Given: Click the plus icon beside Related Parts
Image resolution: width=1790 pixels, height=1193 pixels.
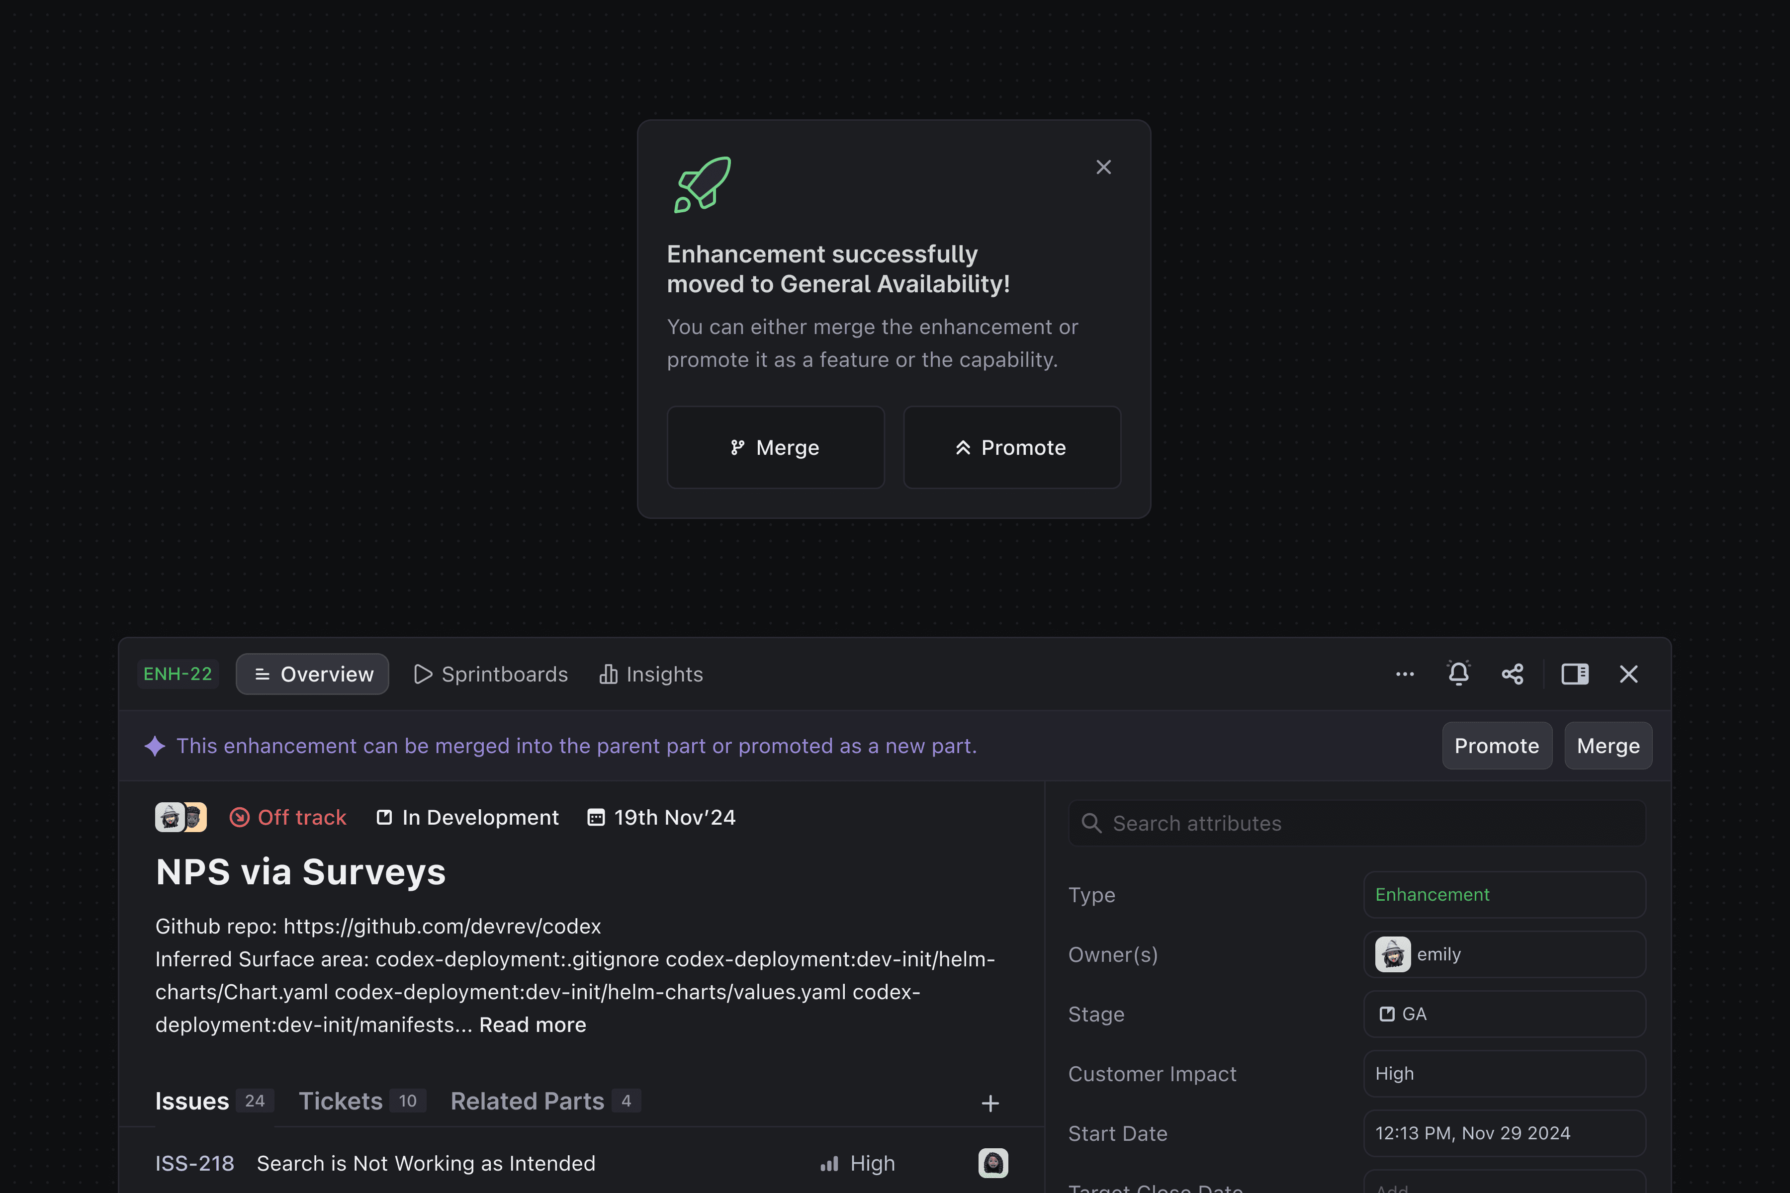Looking at the screenshot, I should 989,1103.
